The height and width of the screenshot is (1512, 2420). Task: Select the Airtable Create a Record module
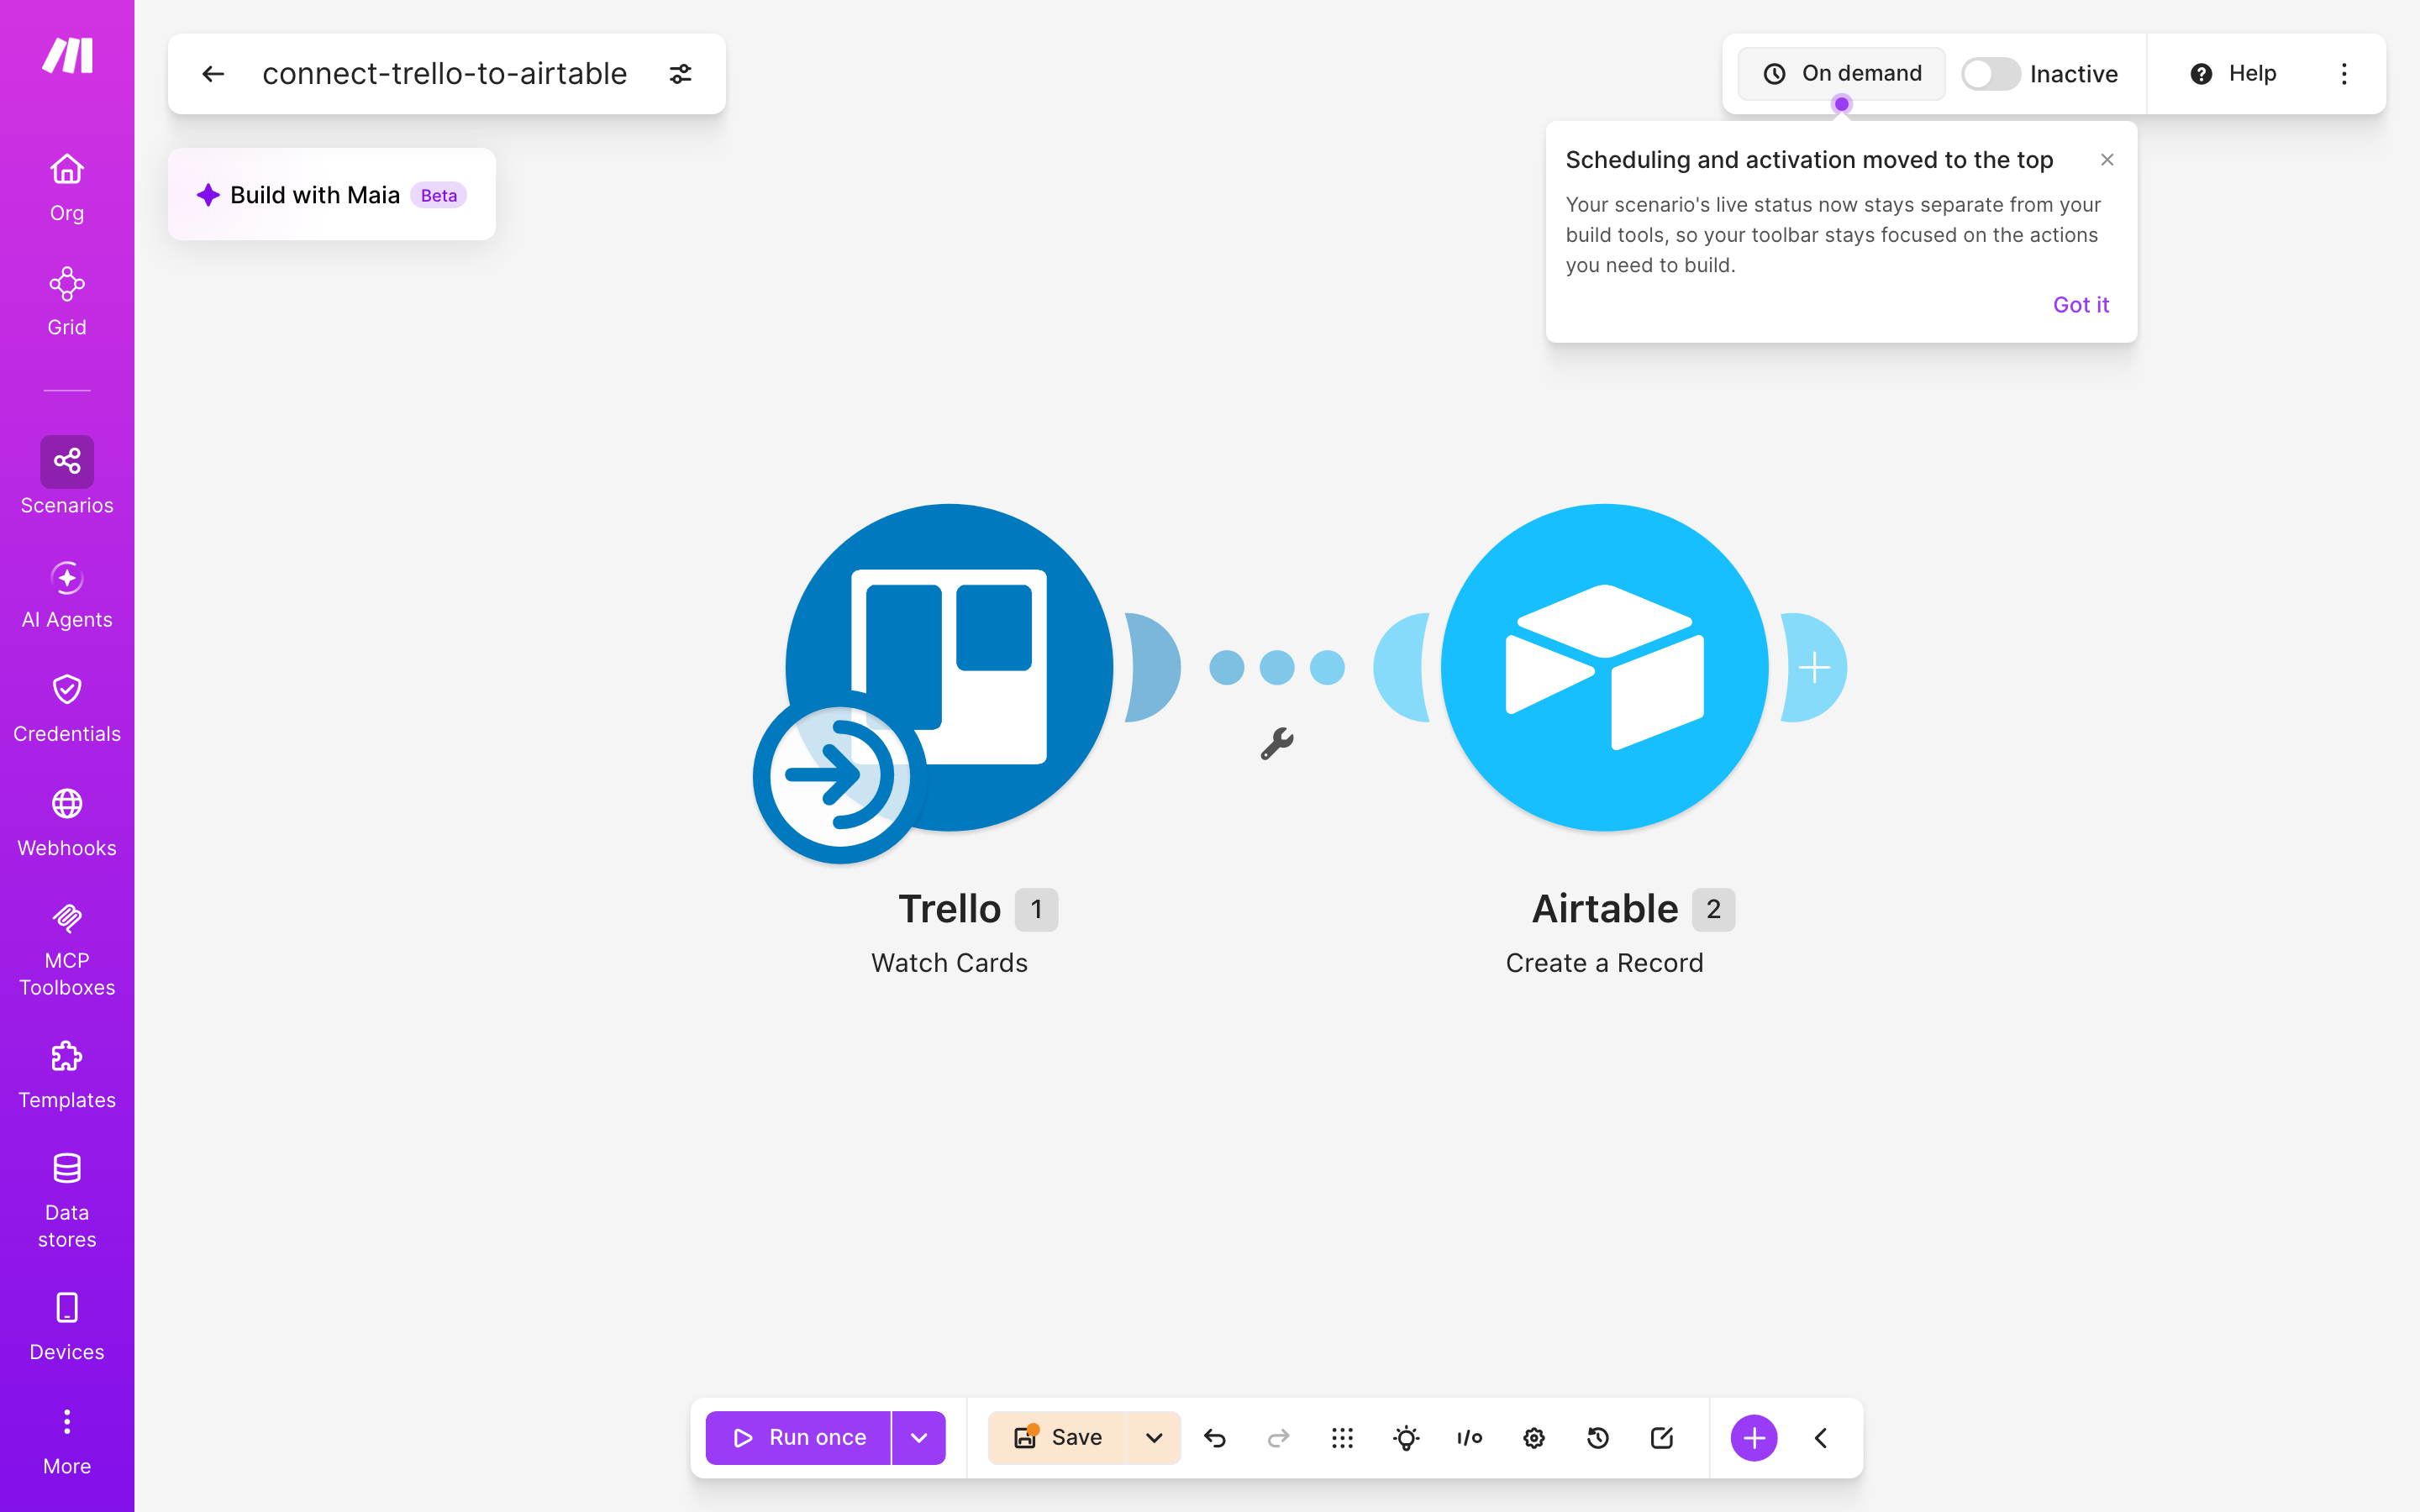click(x=1604, y=667)
